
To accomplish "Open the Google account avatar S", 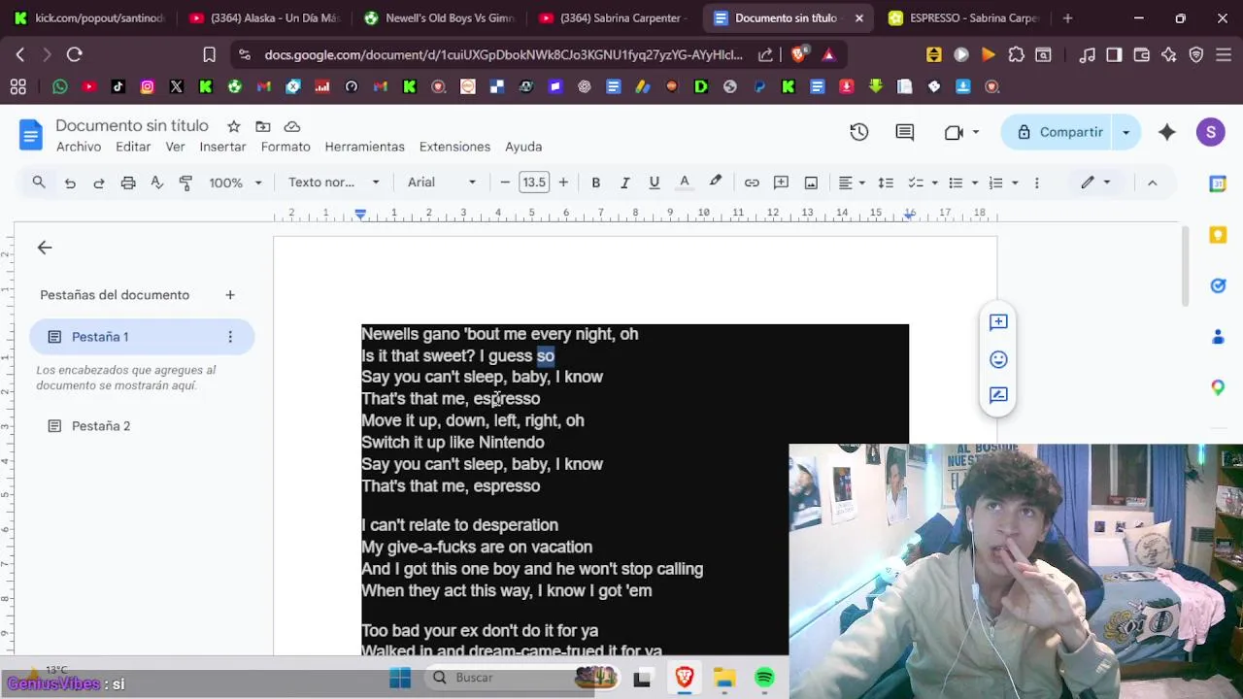I will coord(1210,132).
